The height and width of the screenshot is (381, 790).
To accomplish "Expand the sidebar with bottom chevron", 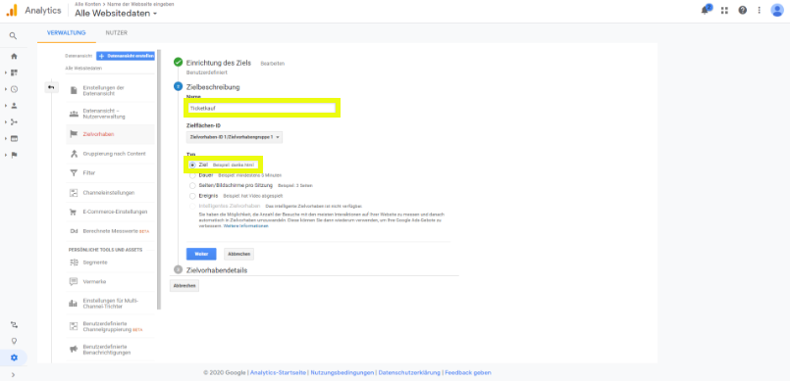I will click(13, 374).
